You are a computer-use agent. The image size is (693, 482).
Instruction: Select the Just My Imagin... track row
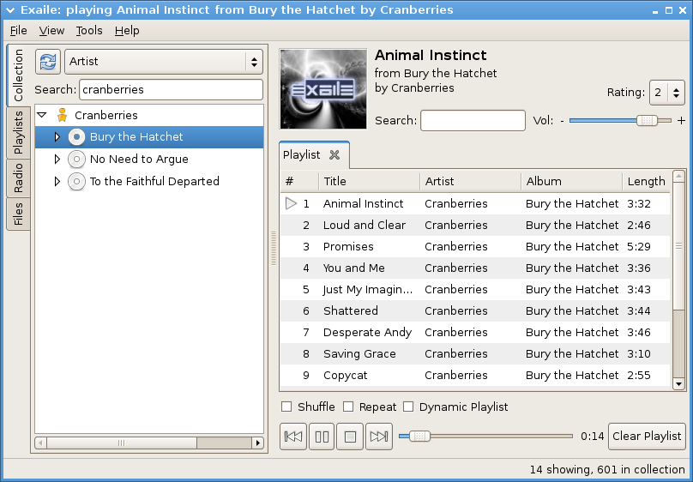click(475, 289)
